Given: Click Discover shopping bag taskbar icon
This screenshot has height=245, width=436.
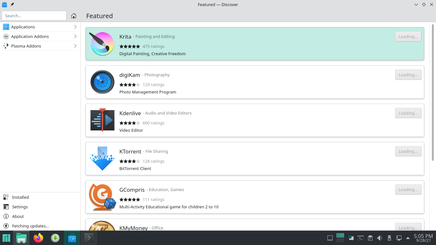Looking at the screenshot, I should pyautogui.click(x=72, y=238).
